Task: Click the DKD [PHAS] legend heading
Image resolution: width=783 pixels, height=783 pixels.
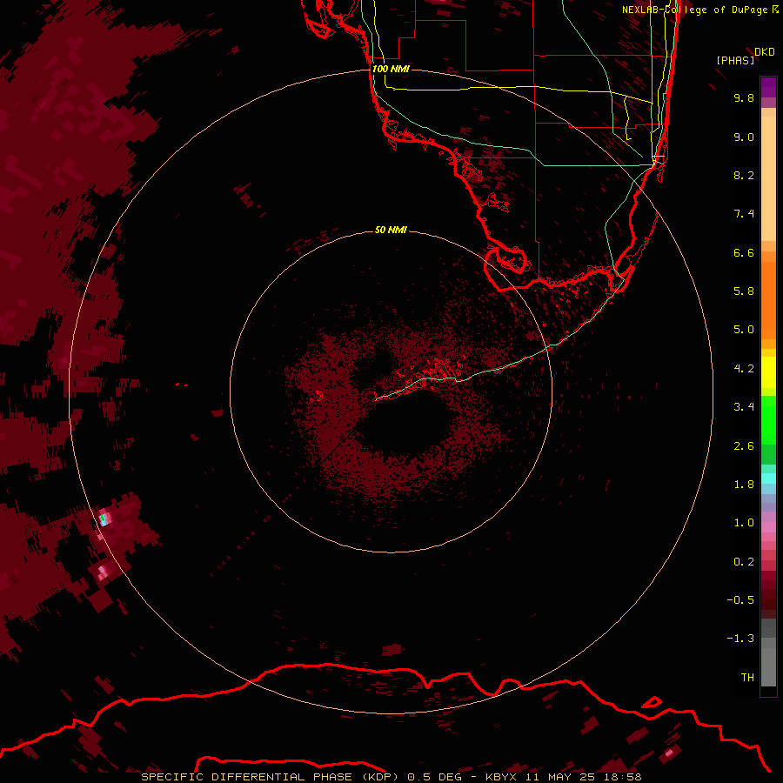Action: 745,56
